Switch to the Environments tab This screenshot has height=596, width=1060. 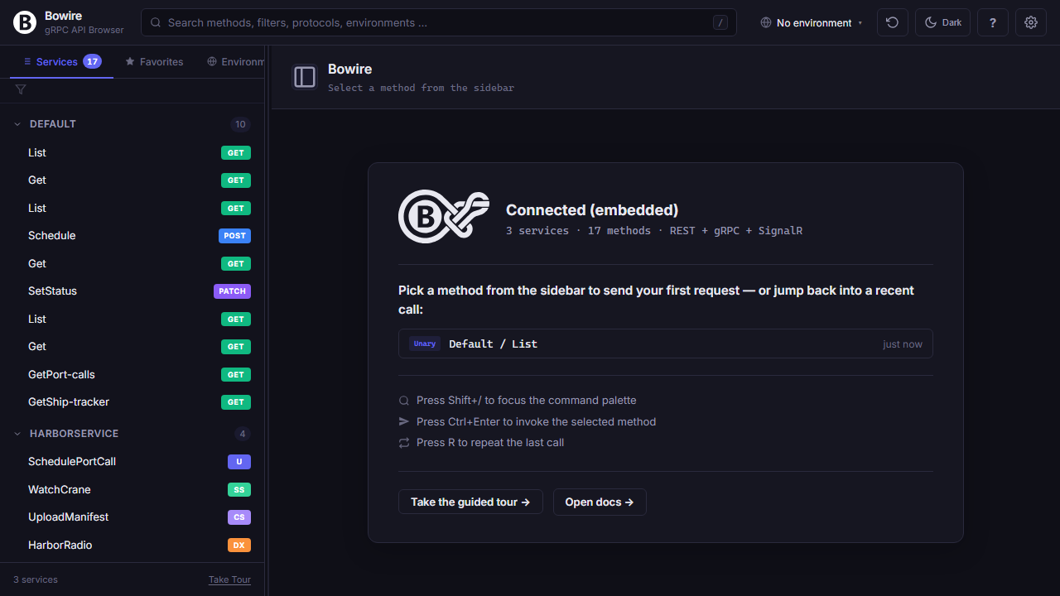coord(235,61)
